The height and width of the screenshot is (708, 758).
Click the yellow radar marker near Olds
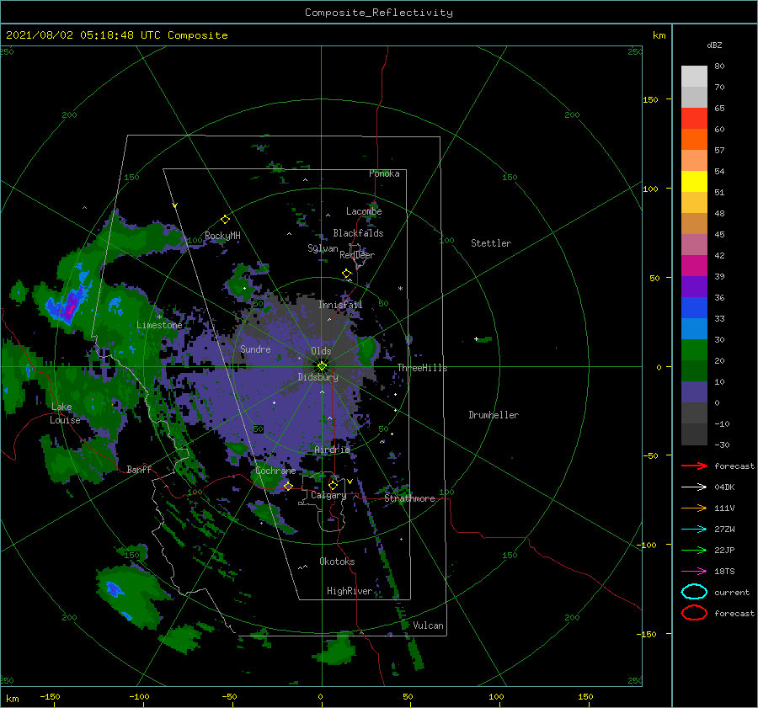click(322, 366)
